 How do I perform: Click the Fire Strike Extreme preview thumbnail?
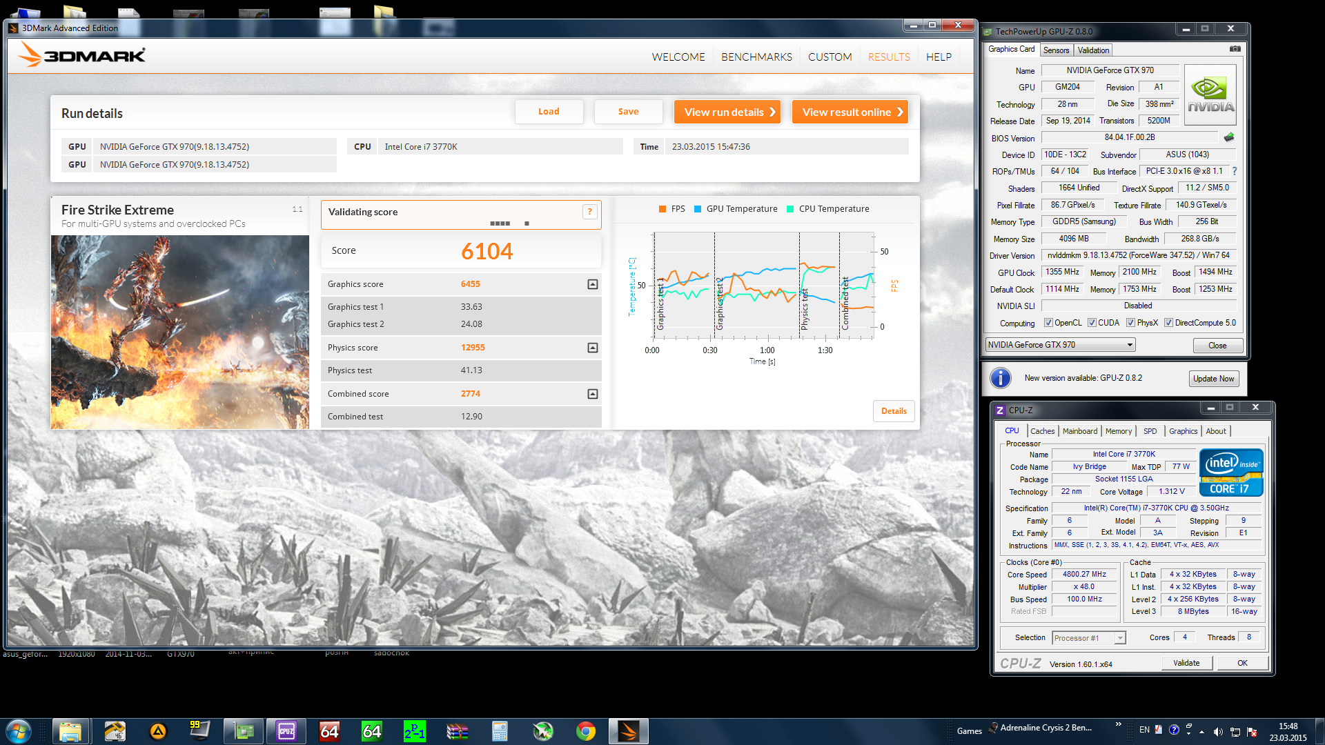[180, 332]
